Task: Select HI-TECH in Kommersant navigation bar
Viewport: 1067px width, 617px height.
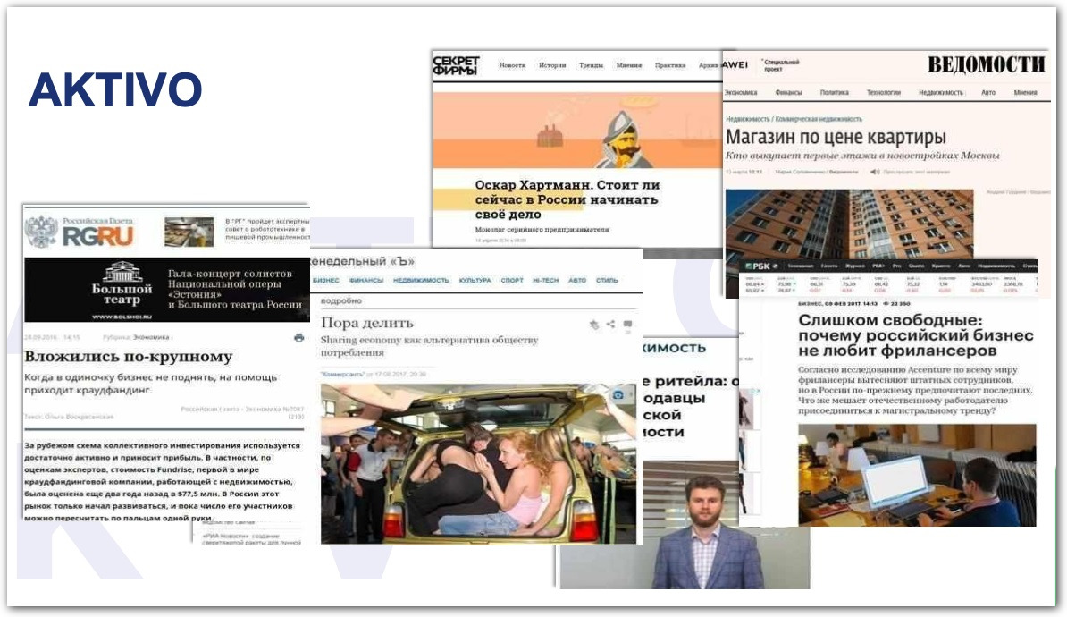Action: click(x=545, y=281)
